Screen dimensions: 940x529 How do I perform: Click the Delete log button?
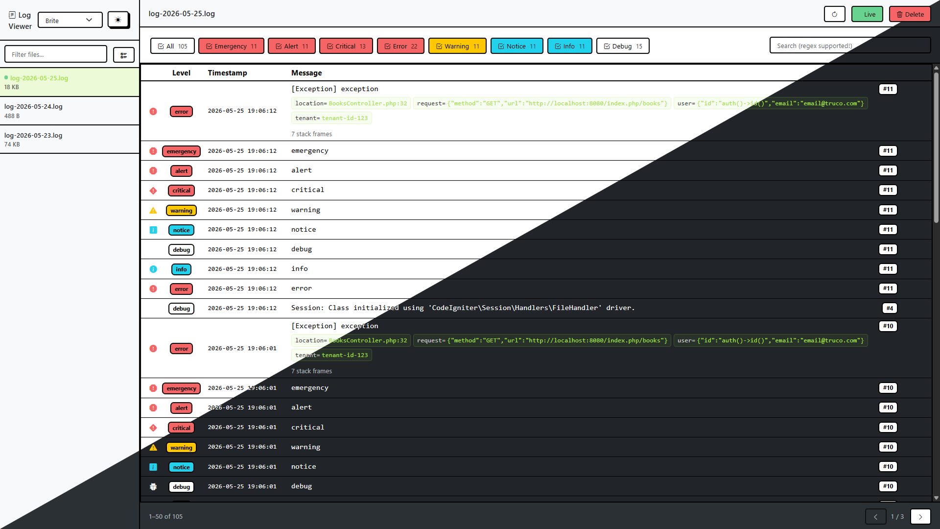tap(910, 14)
